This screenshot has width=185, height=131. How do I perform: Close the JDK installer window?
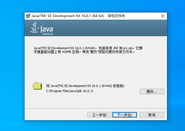tap(163, 16)
